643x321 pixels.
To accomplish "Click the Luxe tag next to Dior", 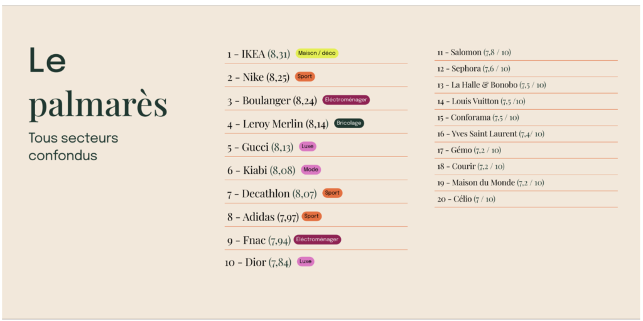I will tap(306, 261).
